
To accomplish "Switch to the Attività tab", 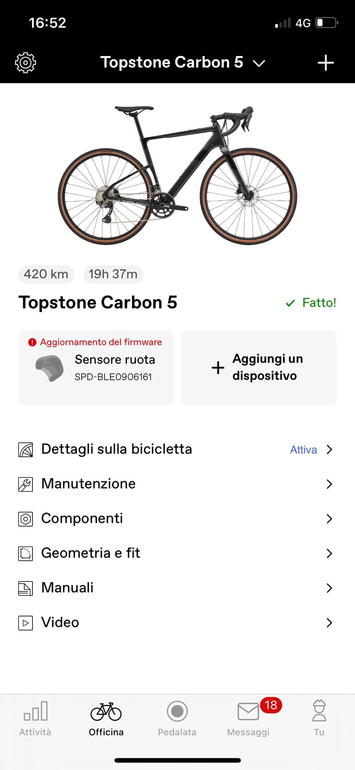I will [x=36, y=718].
